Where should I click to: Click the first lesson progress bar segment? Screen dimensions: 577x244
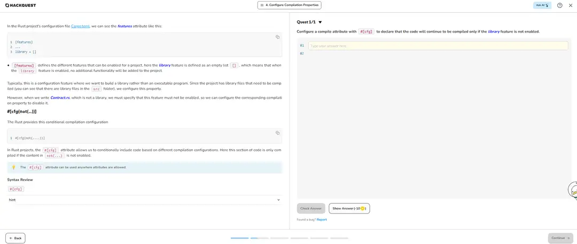[x=239, y=238]
